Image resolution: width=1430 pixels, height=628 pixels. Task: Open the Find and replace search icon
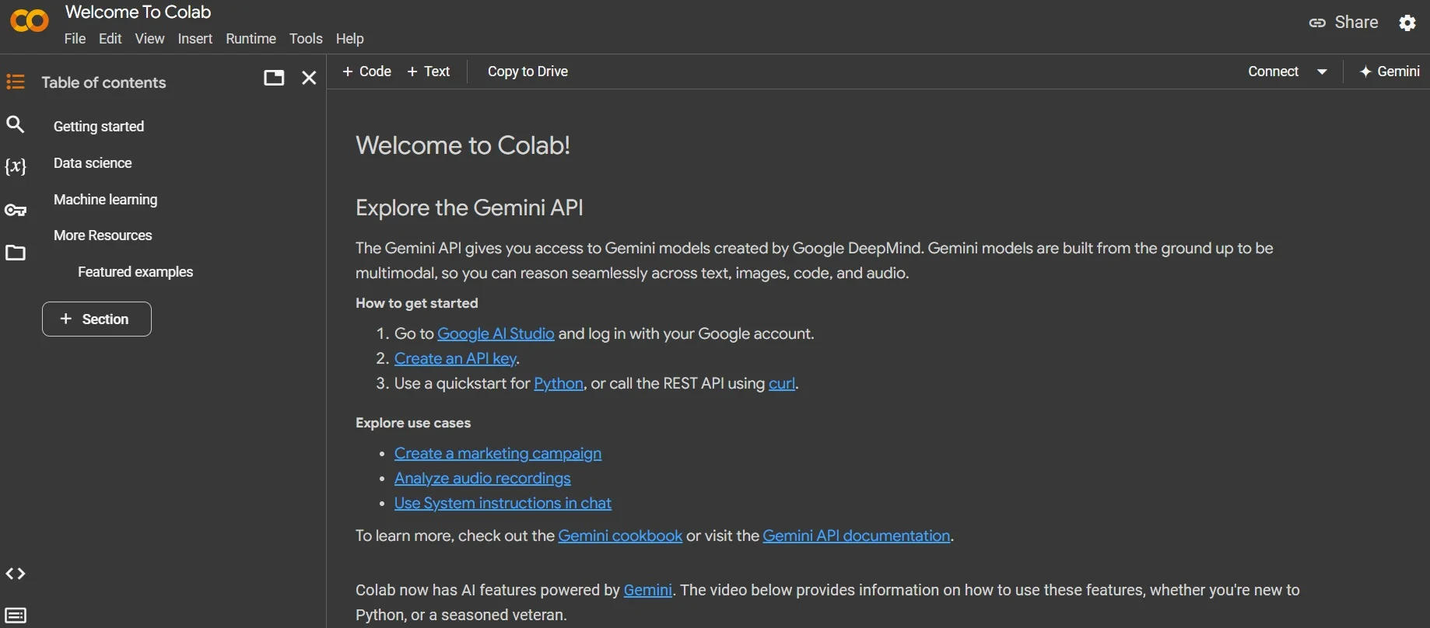pos(16,124)
